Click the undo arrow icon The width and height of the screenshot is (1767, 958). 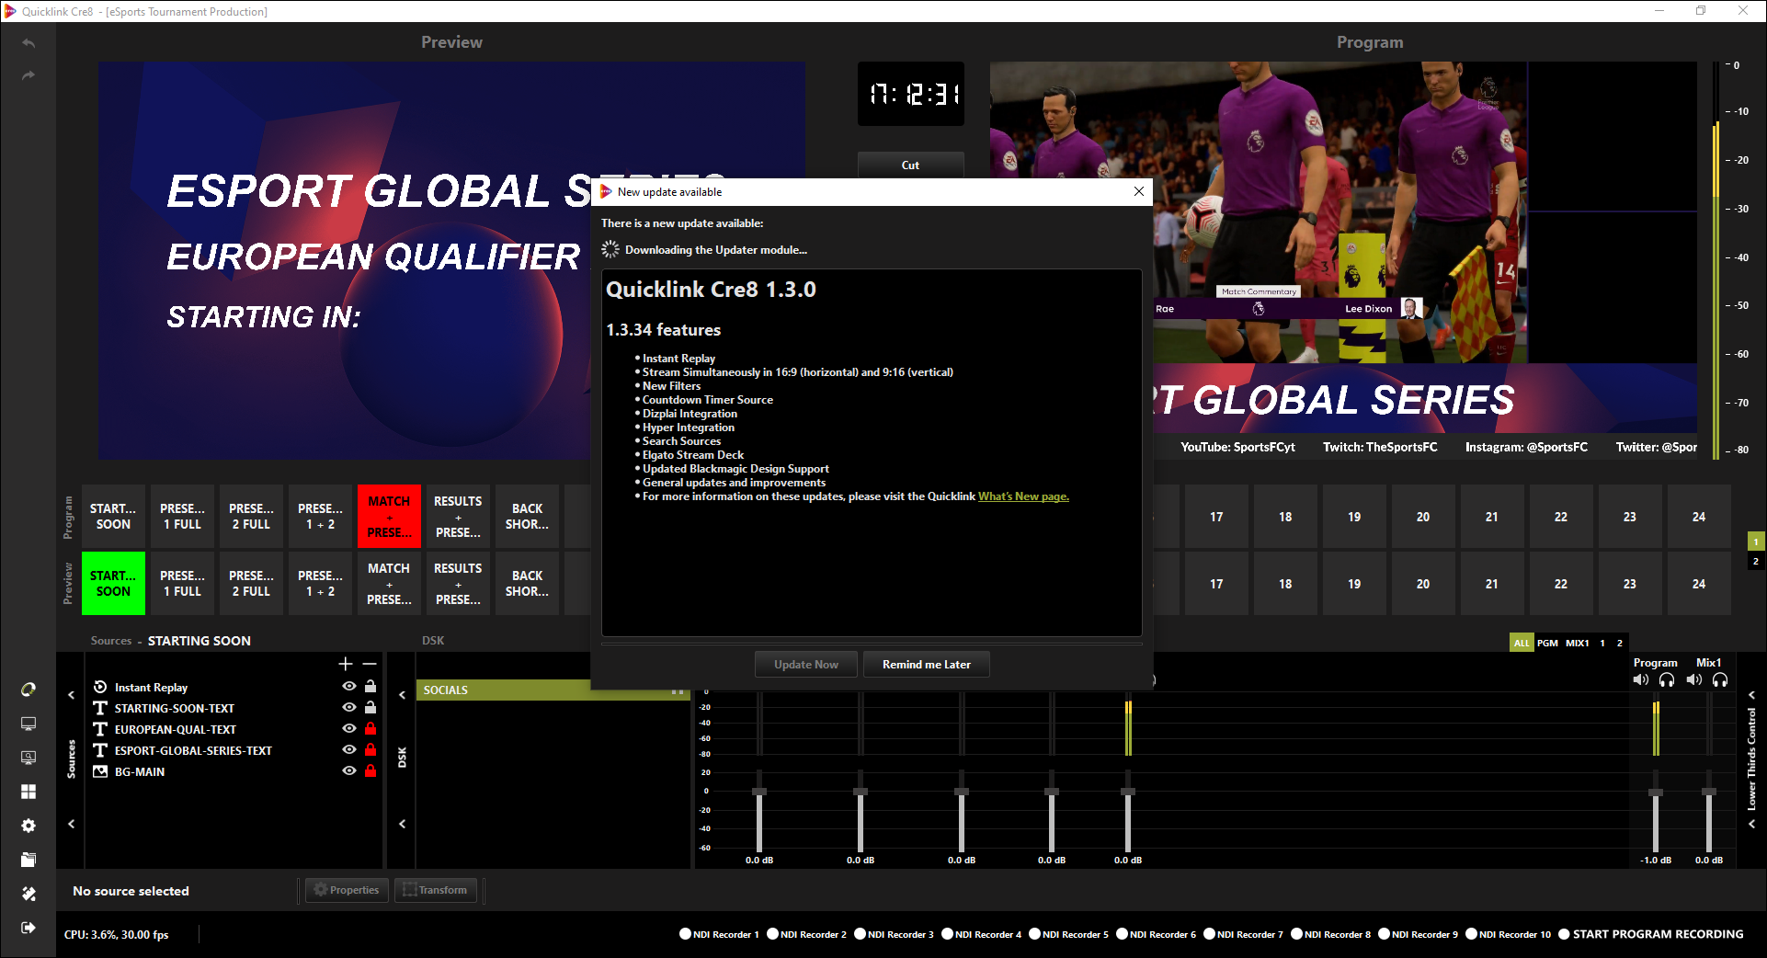(28, 43)
